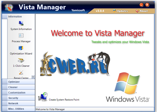Screen dimensions: 157x112
Task: Close the Vista Manager window
Action: (147, 5)
